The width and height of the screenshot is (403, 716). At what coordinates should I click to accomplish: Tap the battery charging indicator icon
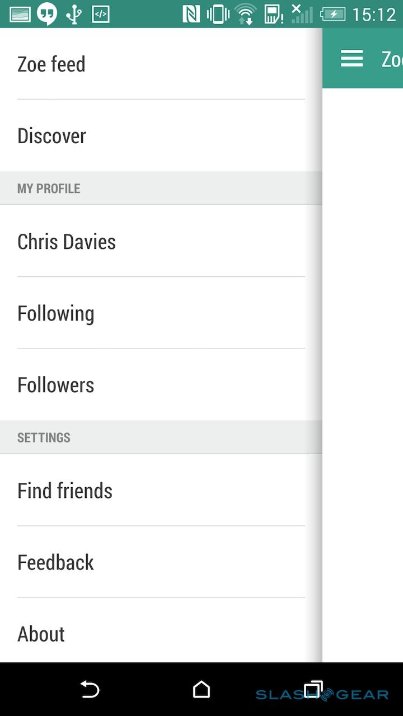332,14
